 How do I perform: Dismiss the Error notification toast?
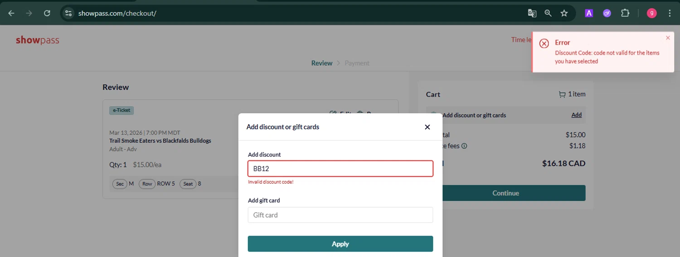tap(668, 38)
